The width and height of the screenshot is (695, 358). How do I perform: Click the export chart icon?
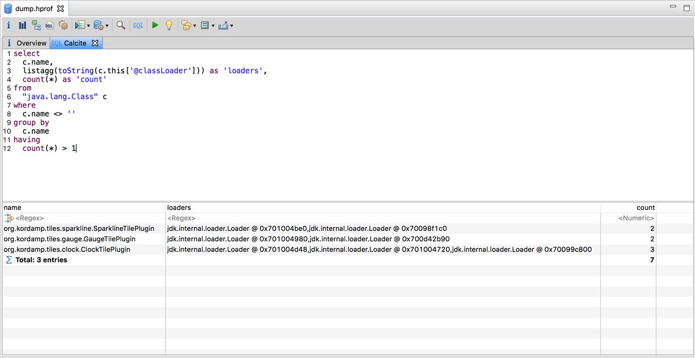click(x=223, y=25)
